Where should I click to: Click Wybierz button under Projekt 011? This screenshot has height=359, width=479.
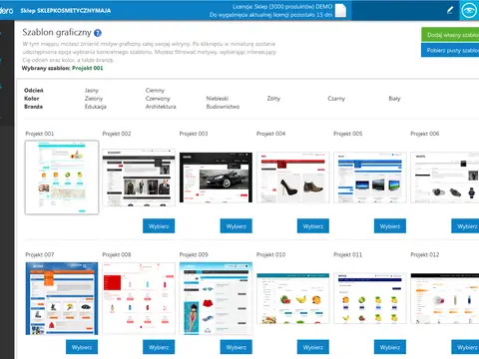point(390,347)
